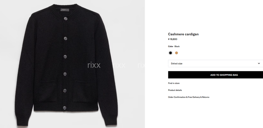The width and height of the screenshot is (263, 128).
Task: Click the Cashmere cardigan product title
Action: [183, 34]
